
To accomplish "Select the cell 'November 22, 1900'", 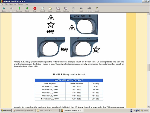I will pyautogui.click(x=50, y=99).
